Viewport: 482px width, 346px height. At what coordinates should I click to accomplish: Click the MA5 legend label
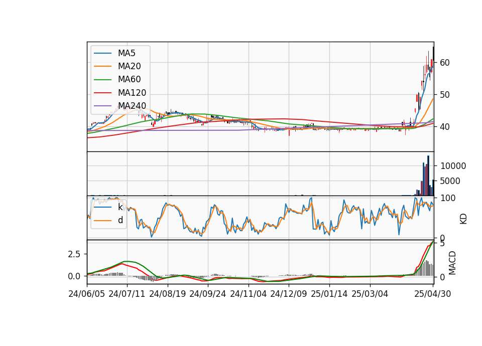(x=127, y=53)
